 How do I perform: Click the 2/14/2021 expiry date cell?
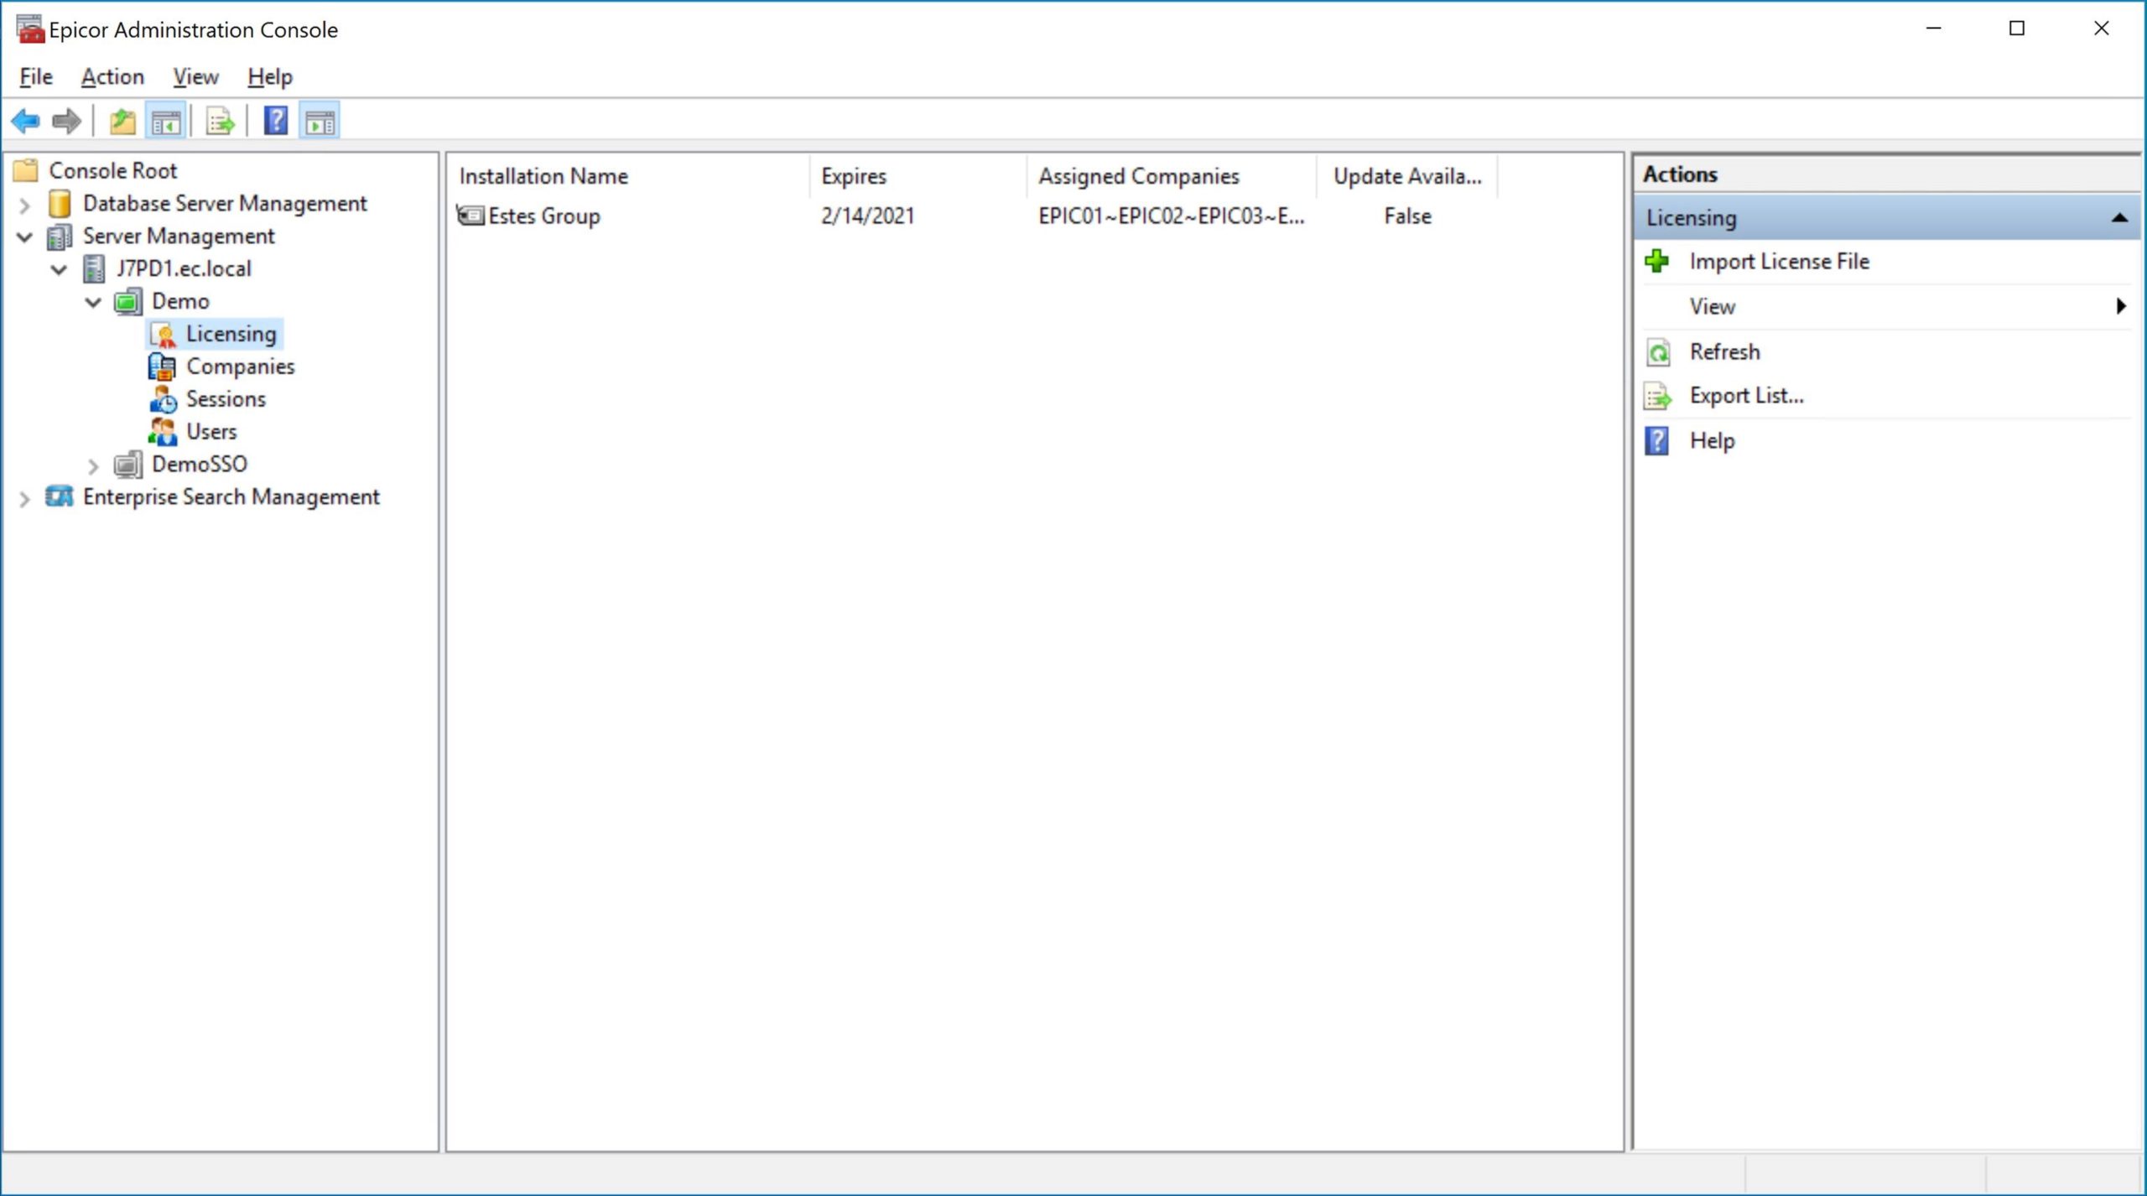(x=867, y=216)
